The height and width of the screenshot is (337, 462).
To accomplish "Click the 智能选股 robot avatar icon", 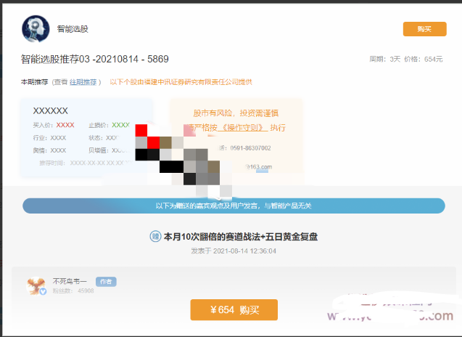I will (35, 28).
